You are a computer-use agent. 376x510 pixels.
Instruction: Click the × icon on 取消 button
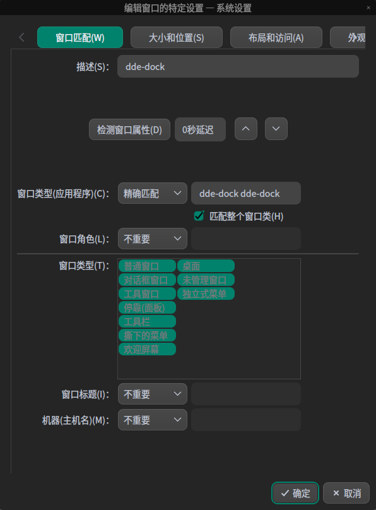coord(336,493)
